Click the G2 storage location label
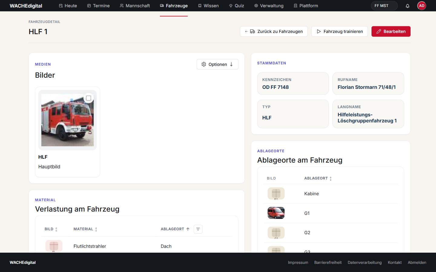This screenshot has width=436, height=272. pyautogui.click(x=307, y=233)
